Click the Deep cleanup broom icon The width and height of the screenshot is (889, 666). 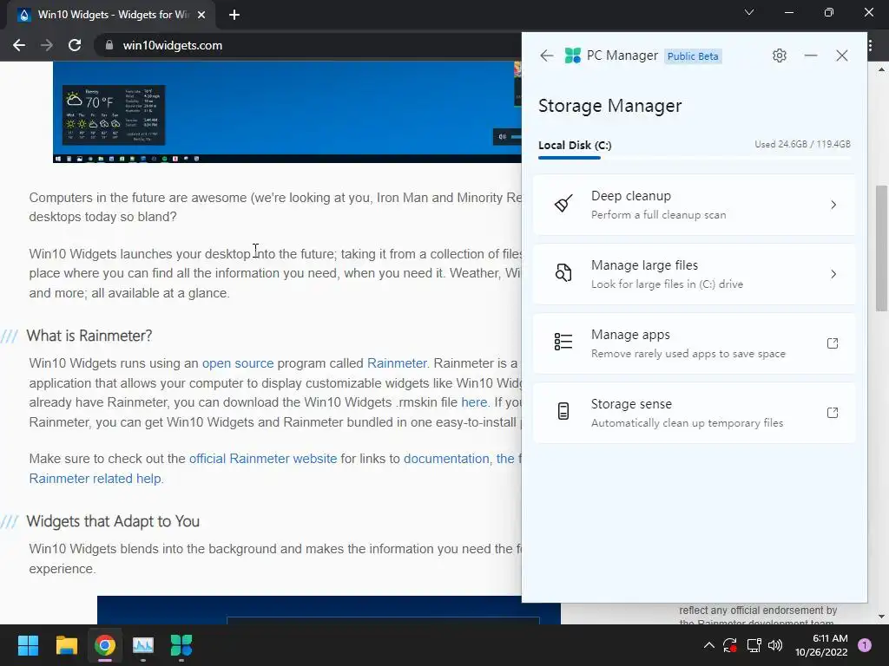click(x=563, y=205)
